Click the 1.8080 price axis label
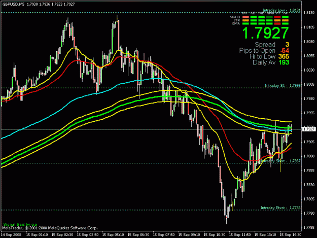 (x=309, y=42)
